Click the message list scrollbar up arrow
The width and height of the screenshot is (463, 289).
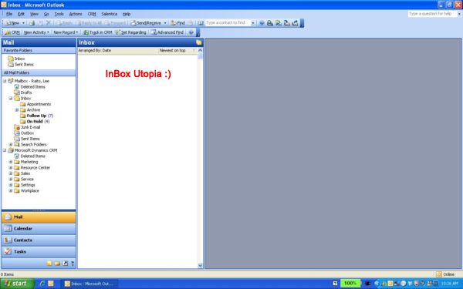(200, 51)
